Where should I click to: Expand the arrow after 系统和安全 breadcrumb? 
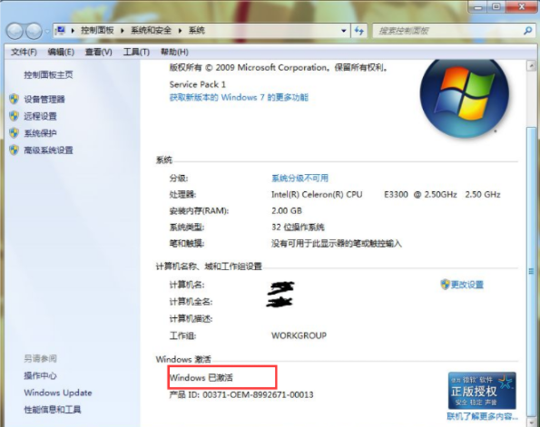tap(180, 31)
